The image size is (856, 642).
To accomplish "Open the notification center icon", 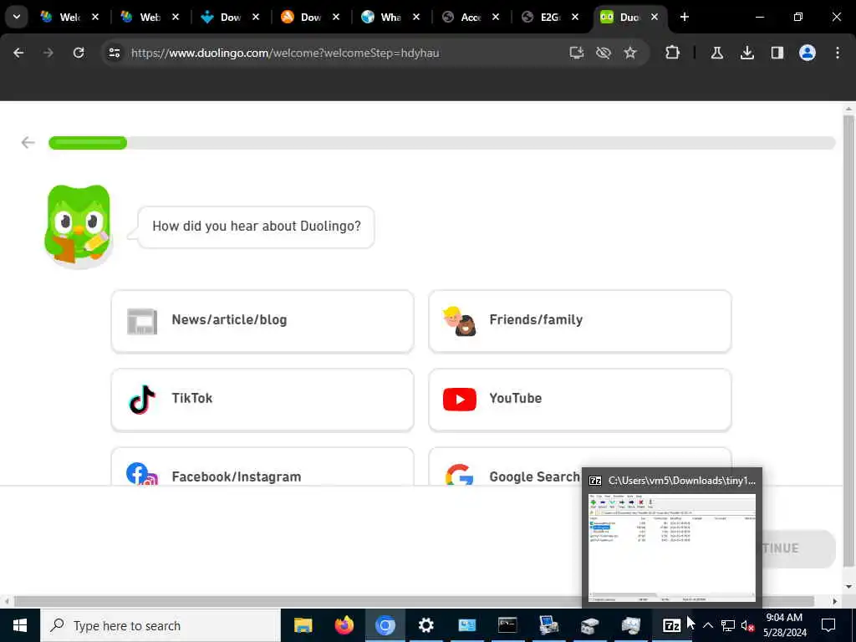I will (x=828, y=625).
